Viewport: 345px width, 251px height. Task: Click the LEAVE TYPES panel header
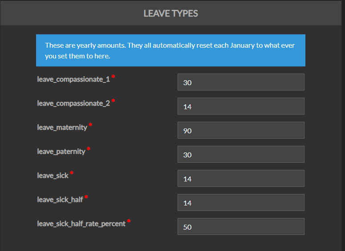click(171, 13)
